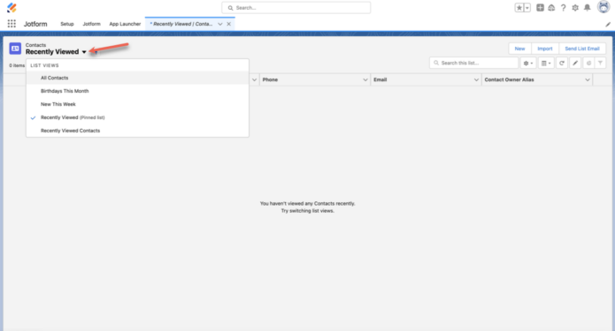Open the App Launcher grid icon
The width and height of the screenshot is (615, 331).
pos(12,24)
